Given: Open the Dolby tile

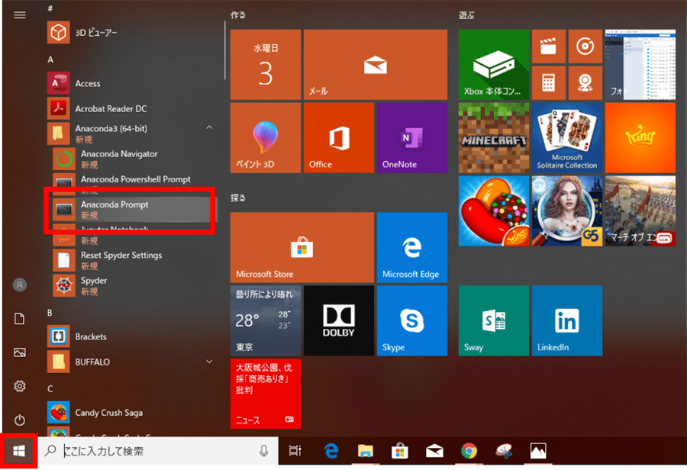Looking at the screenshot, I should click(x=339, y=320).
